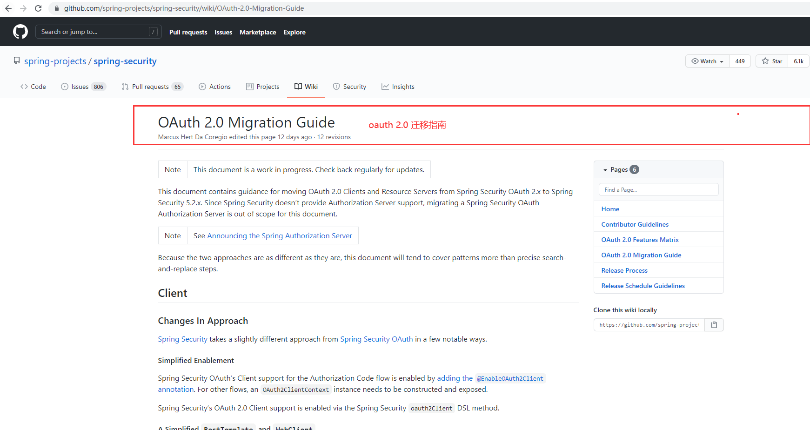Click the OAuth 2.0 Migration Guide page title
Viewport: 810px width, 430px height.
pos(247,122)
